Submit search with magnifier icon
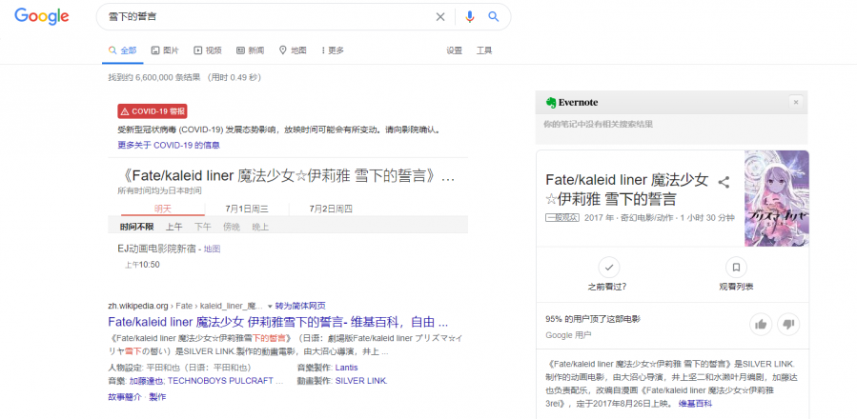The image size is (857, 419). (x=494, y=17)
